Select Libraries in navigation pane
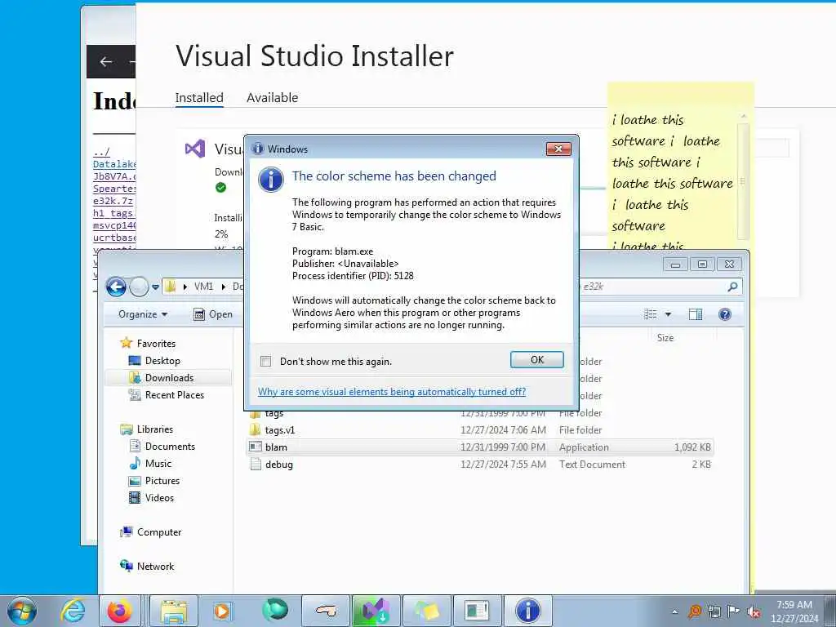836x627 pixels. [154, 429]
